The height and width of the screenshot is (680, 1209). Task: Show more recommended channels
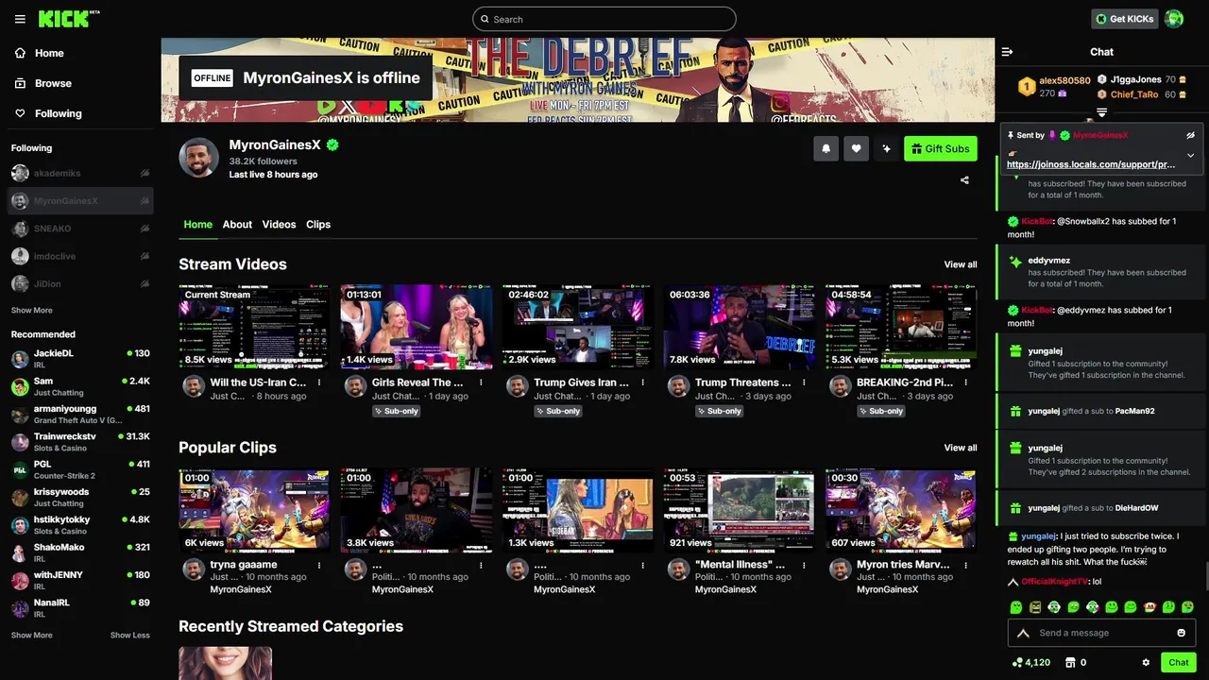pyautogui.click(x=32, y=635)
